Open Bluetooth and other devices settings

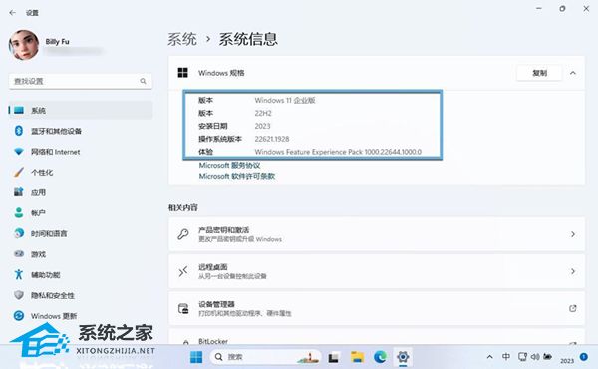point(80,131)
